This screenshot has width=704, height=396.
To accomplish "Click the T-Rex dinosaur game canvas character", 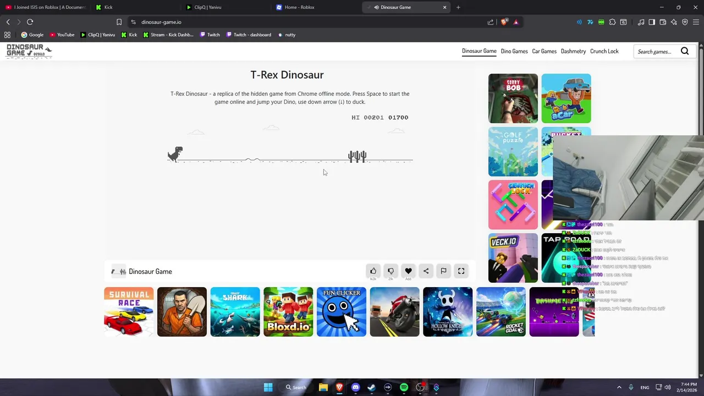I will point(175,154).
